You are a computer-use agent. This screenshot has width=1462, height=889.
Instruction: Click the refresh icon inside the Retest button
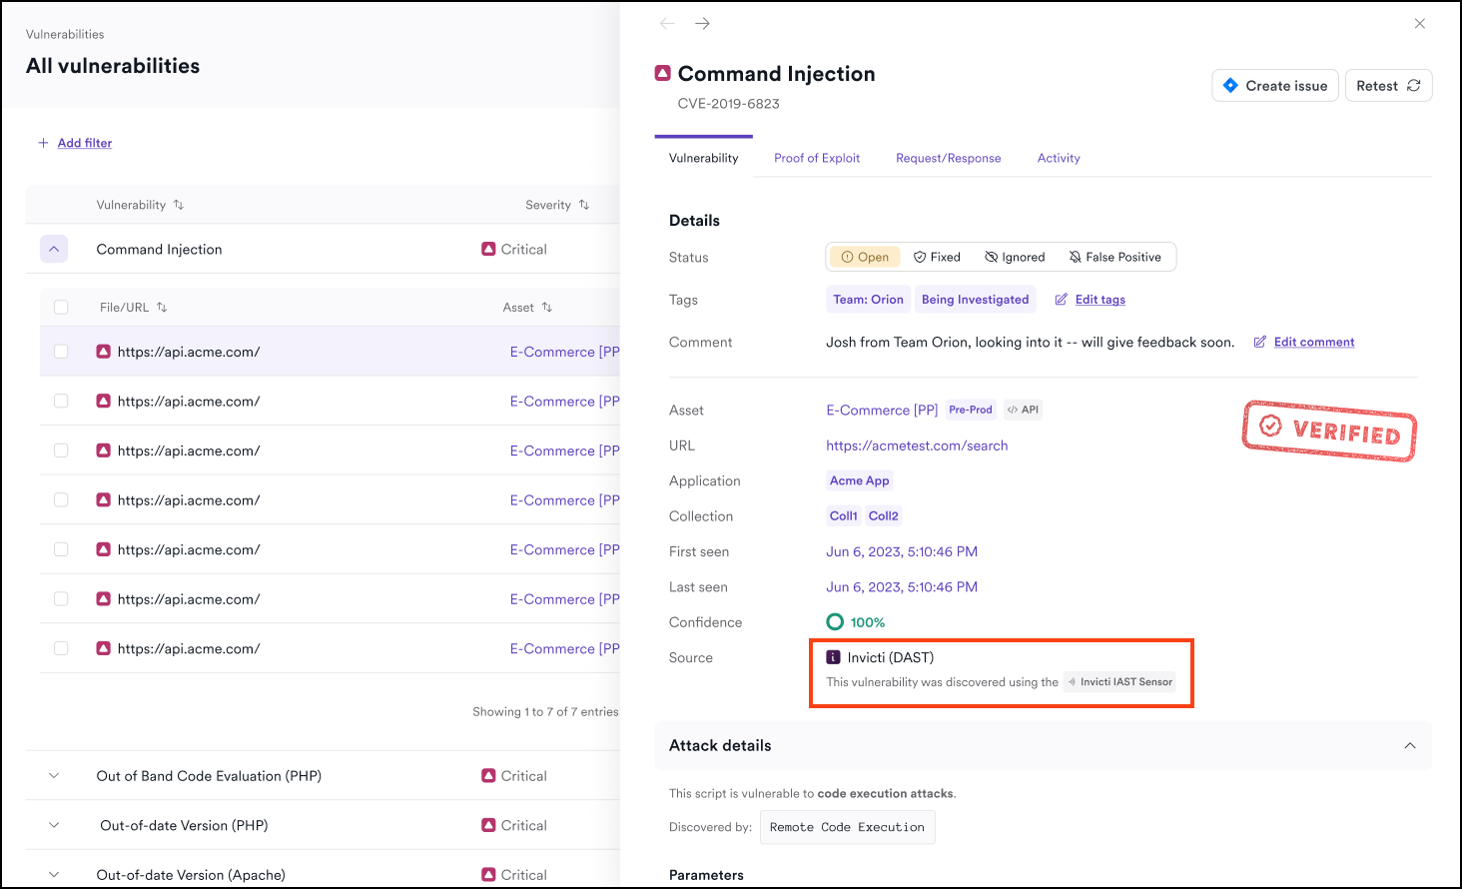point(1412,85)
